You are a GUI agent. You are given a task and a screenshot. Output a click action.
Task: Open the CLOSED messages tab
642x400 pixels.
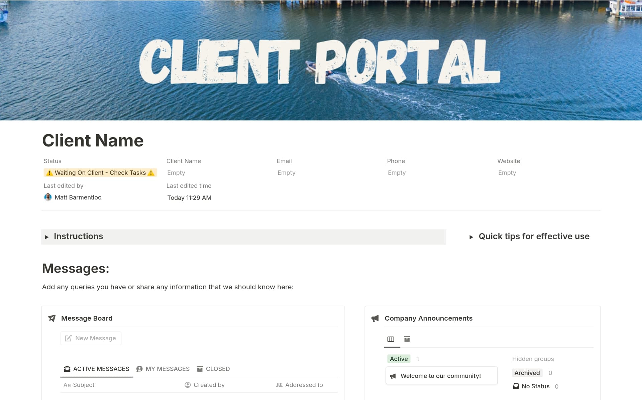click(213, 369)
